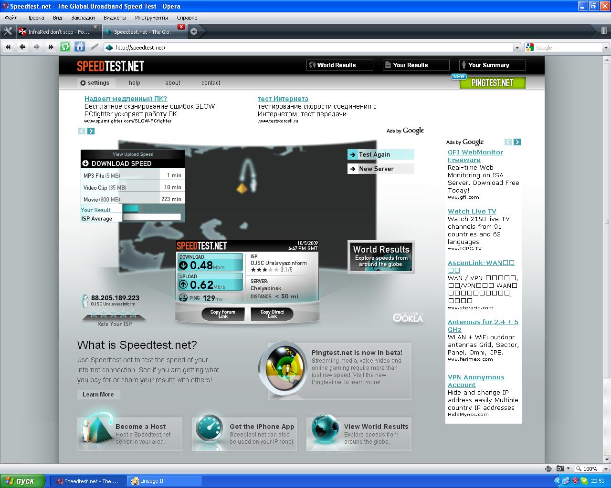Click the wand pencil toolbar icon

(x=94, y=47)
